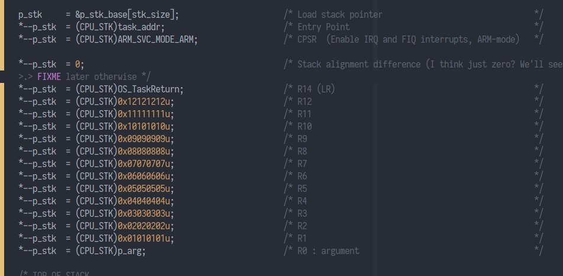Click the 'Entry Point' comment text
Image resolution: width=563 pixels, height=276 pixels.
click(x=323, y=27)
